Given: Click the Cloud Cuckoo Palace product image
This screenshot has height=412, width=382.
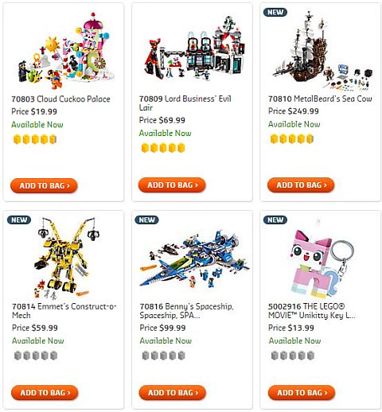Looking at the screenshot, I should coord(66,51).
